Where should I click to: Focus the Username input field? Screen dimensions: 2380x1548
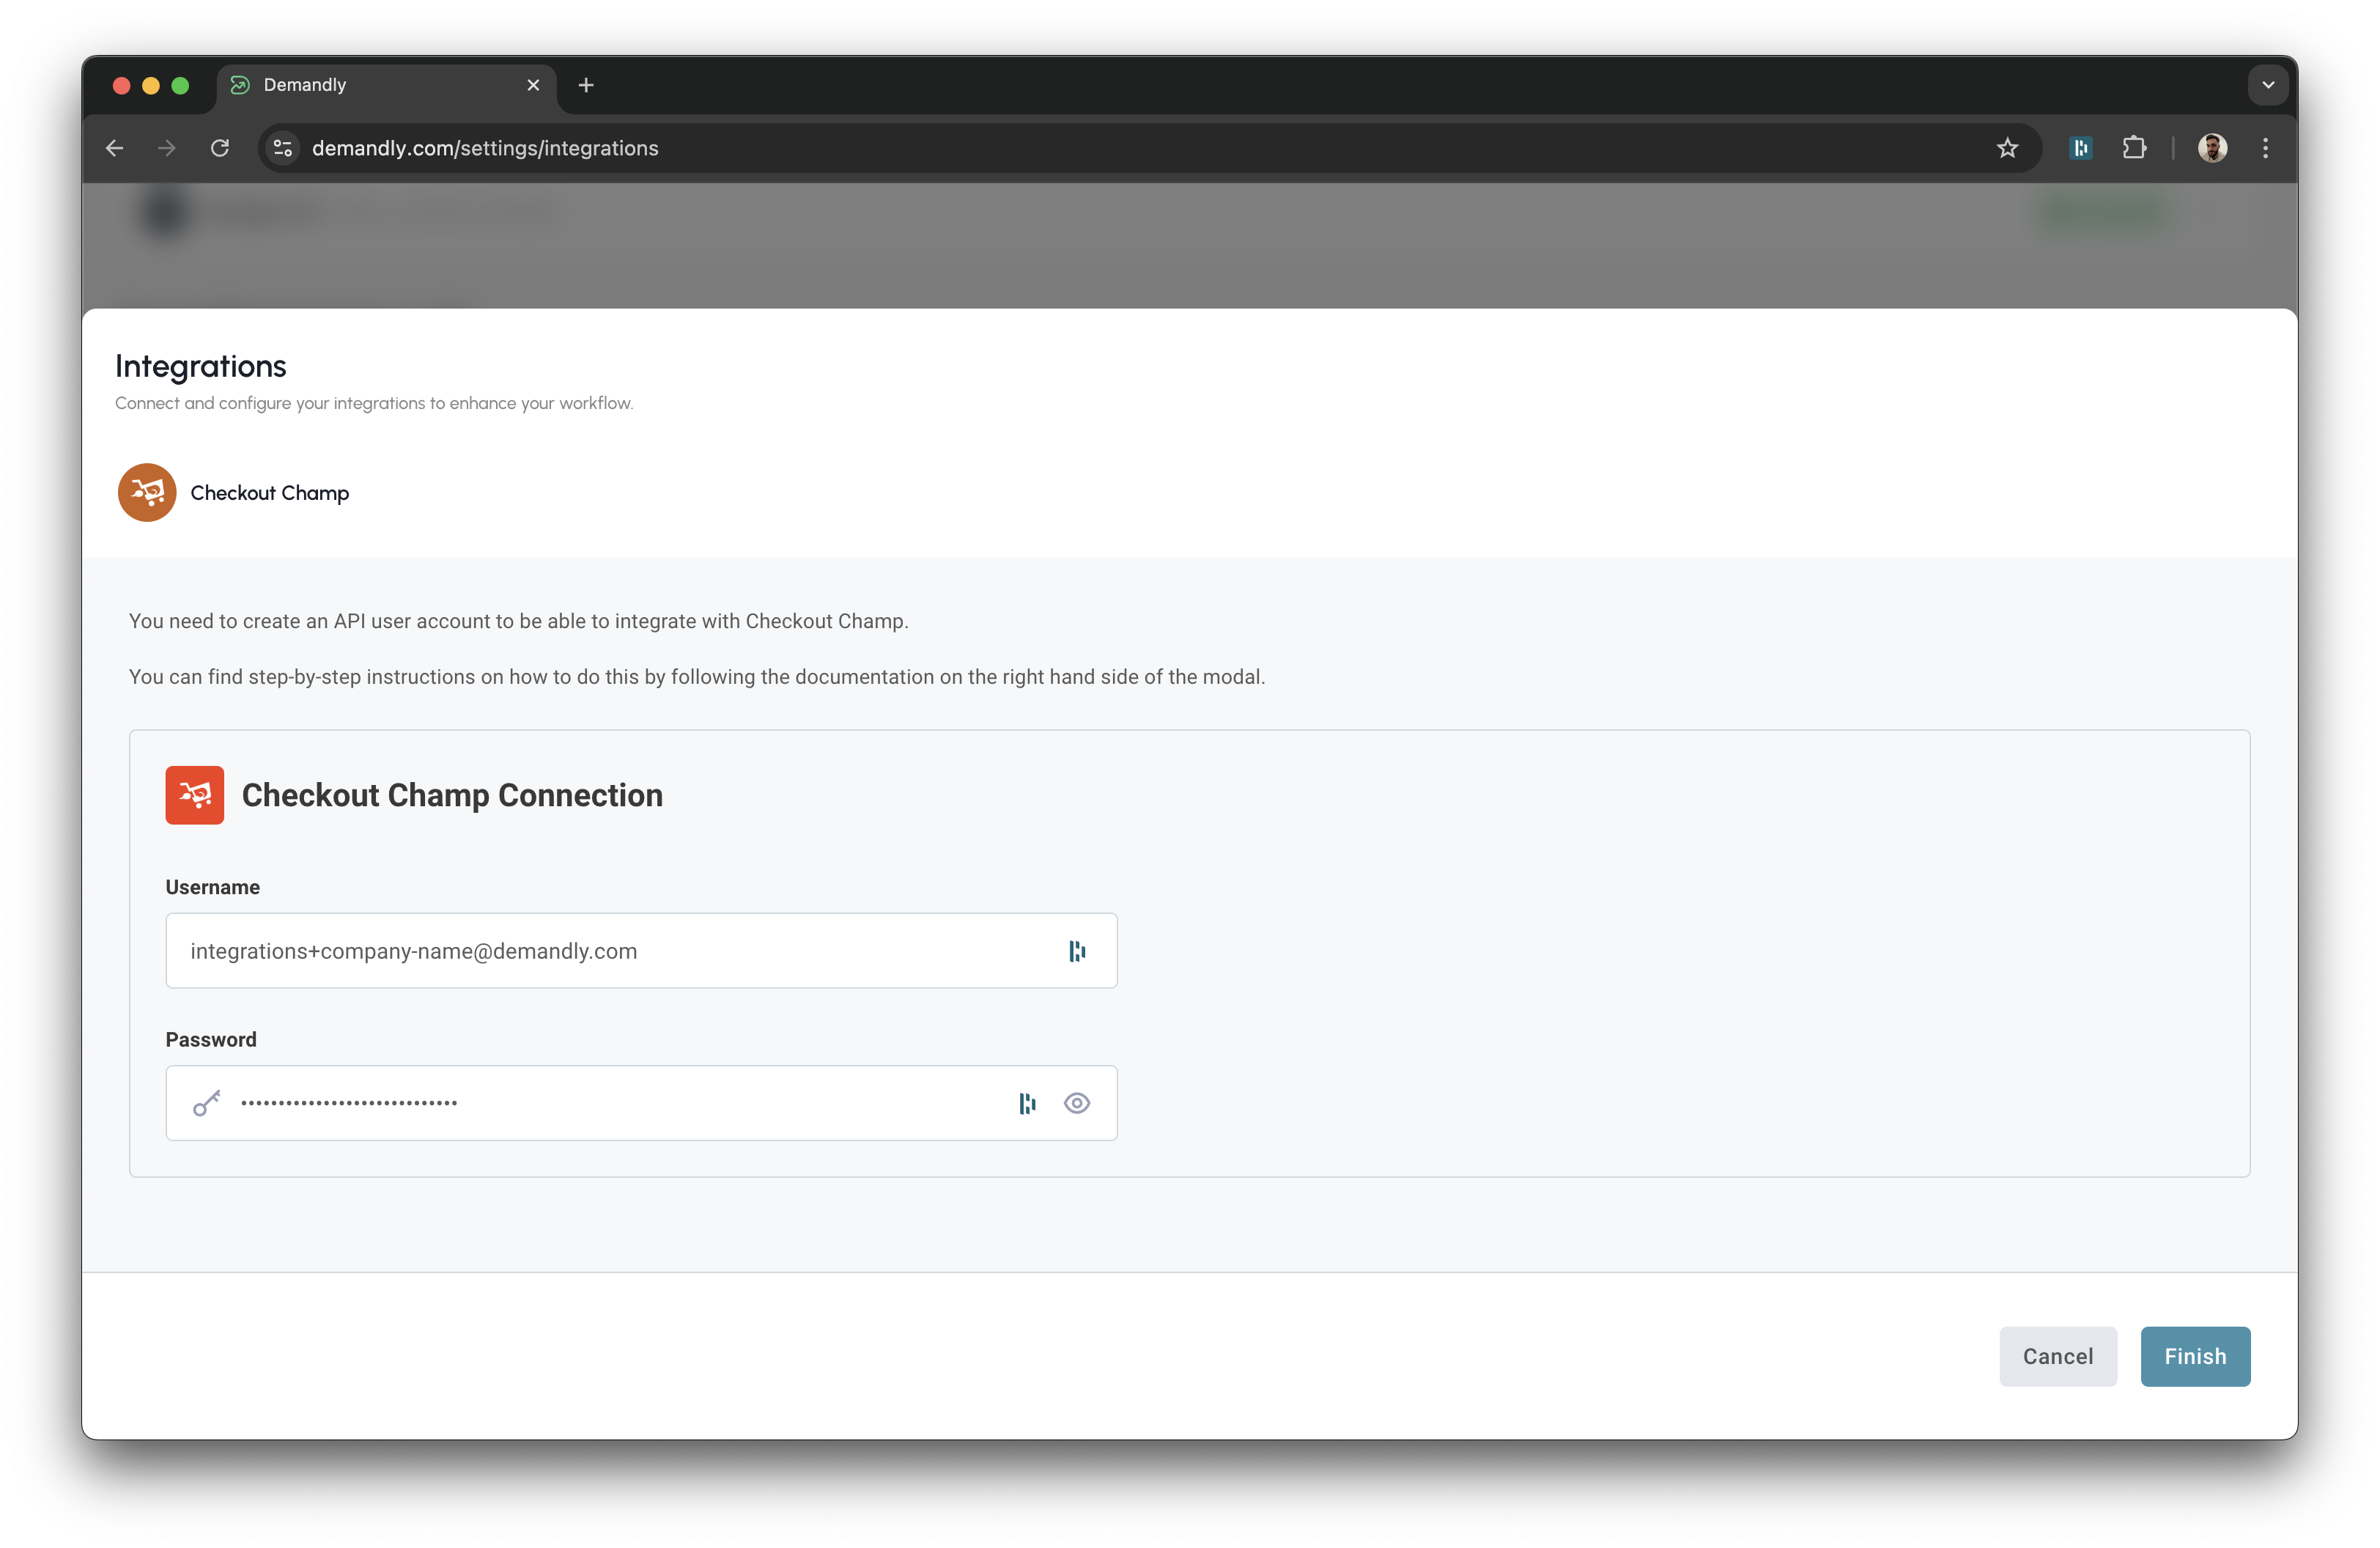pos(600,951)
